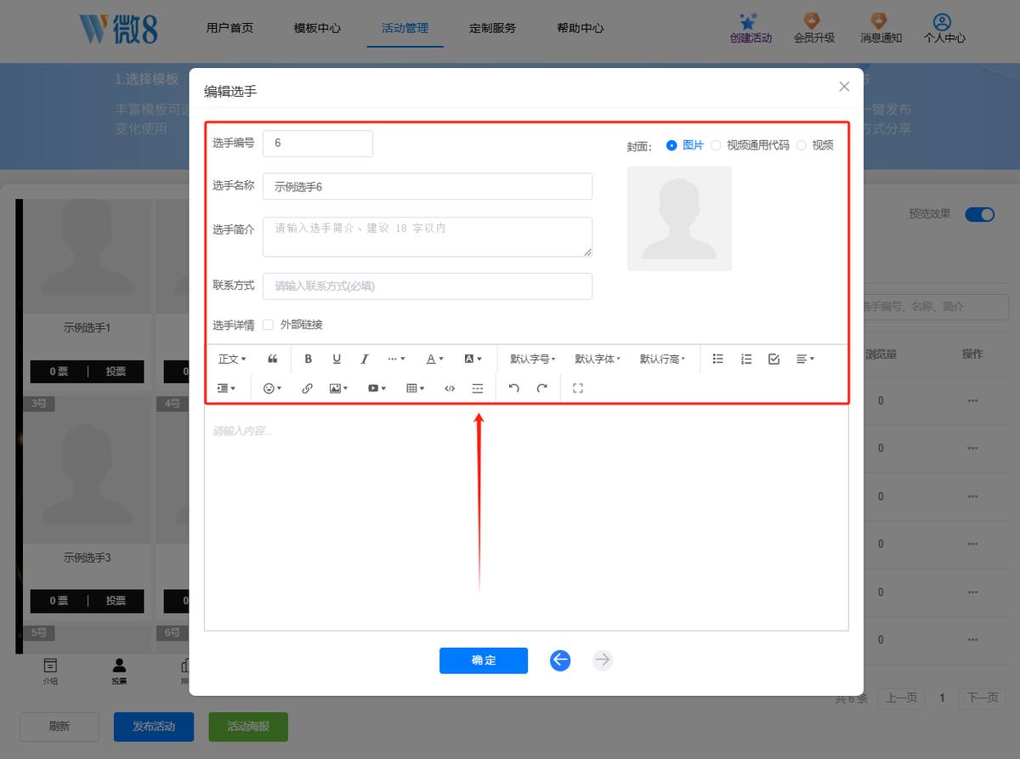Image resolution: width=1020 pixels, height=759 pixels.
Task: Select the 视频 cover option
Action: click(x=815, y=145)
